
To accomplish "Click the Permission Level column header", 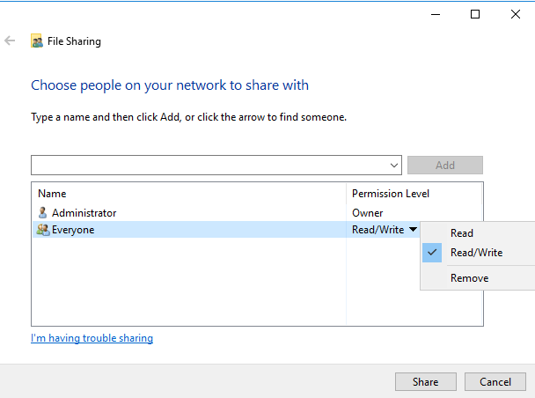I will coord(391,194).
